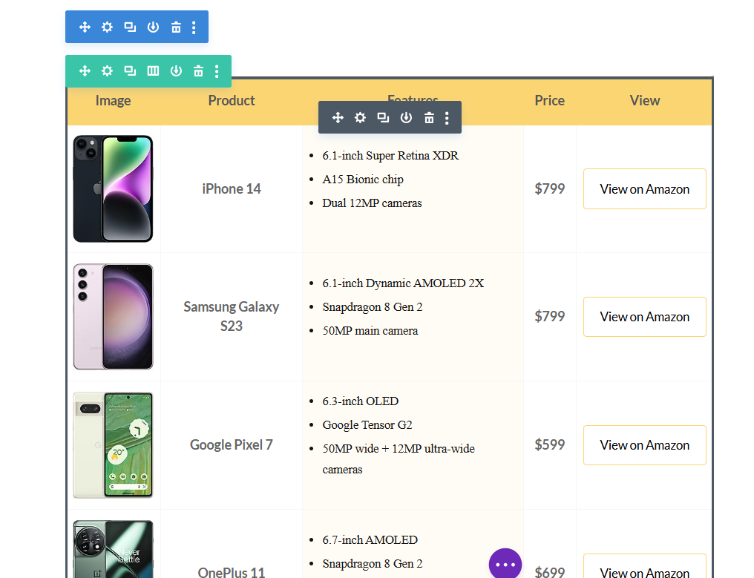Click View on Amazon for iPhone 14

(x=644, y=189)
